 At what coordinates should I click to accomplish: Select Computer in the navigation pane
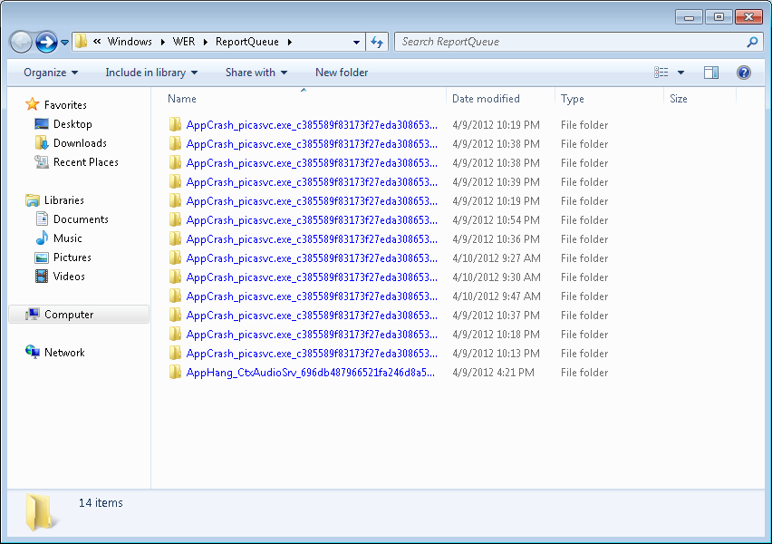79,315
